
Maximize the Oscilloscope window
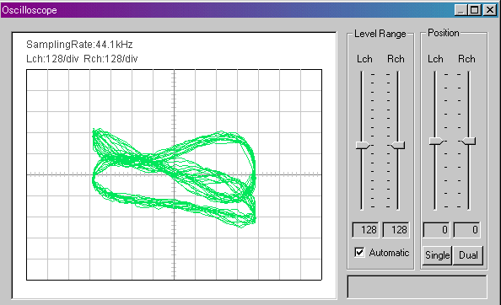click(475, 10)
